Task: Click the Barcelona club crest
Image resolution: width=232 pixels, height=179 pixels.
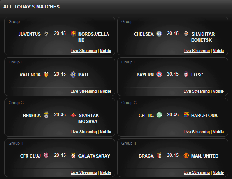Action: [186, 115]
